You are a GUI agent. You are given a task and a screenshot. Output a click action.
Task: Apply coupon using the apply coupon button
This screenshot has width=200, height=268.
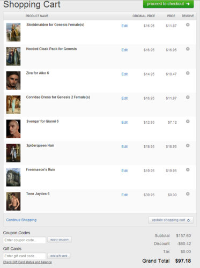click(60, 240)
